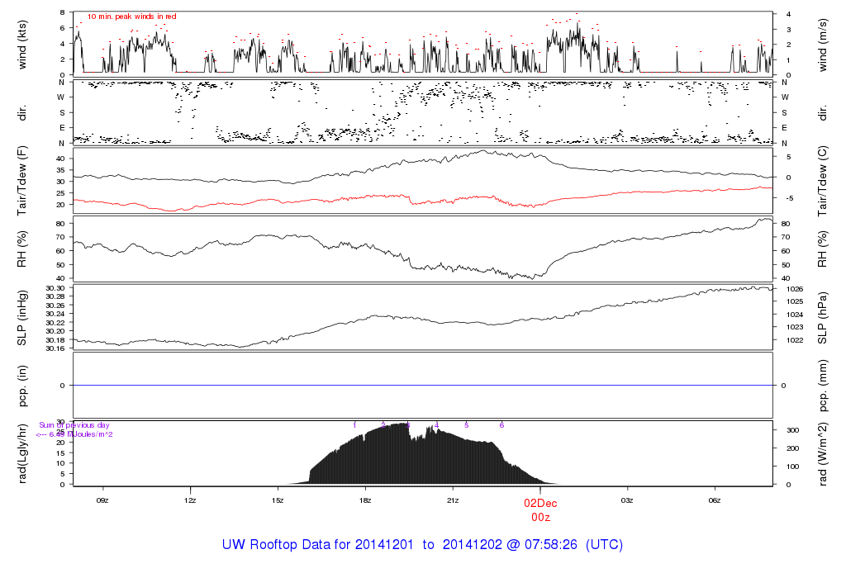Click the 'pcp. (in)' axis label

point(22,386)
